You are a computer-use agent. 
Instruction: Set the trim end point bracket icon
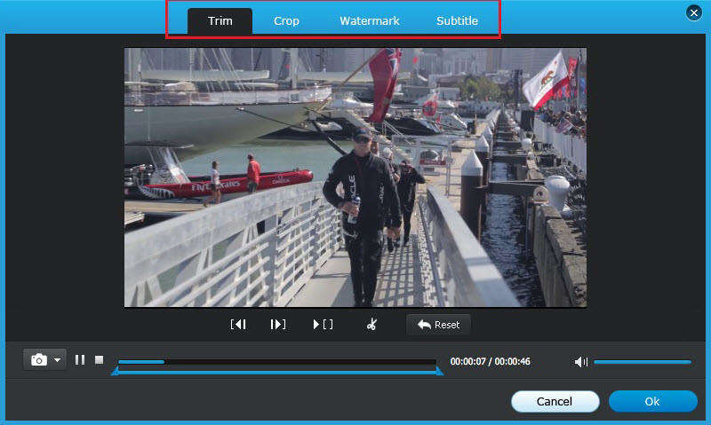pyautogui.click(x=277, y=325)
